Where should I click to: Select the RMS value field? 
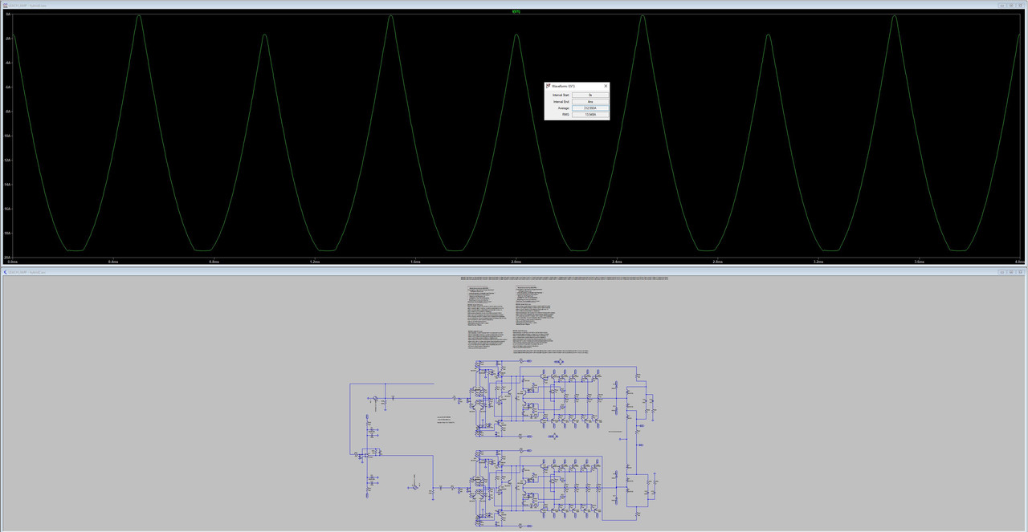pyautogui.click(x=590, y=115)
